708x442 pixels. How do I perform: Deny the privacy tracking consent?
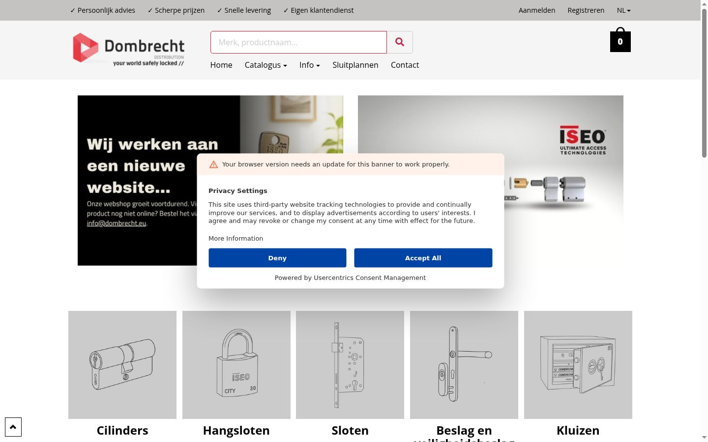(277, 258)
